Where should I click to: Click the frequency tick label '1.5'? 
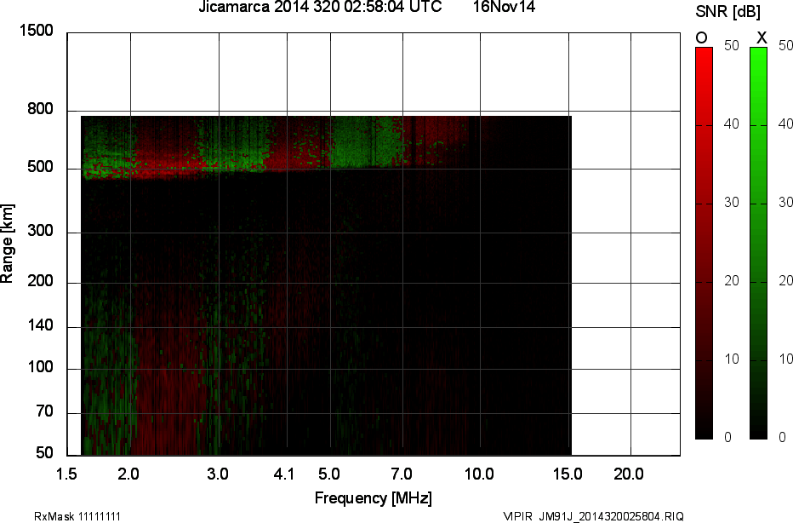[66, 474]
